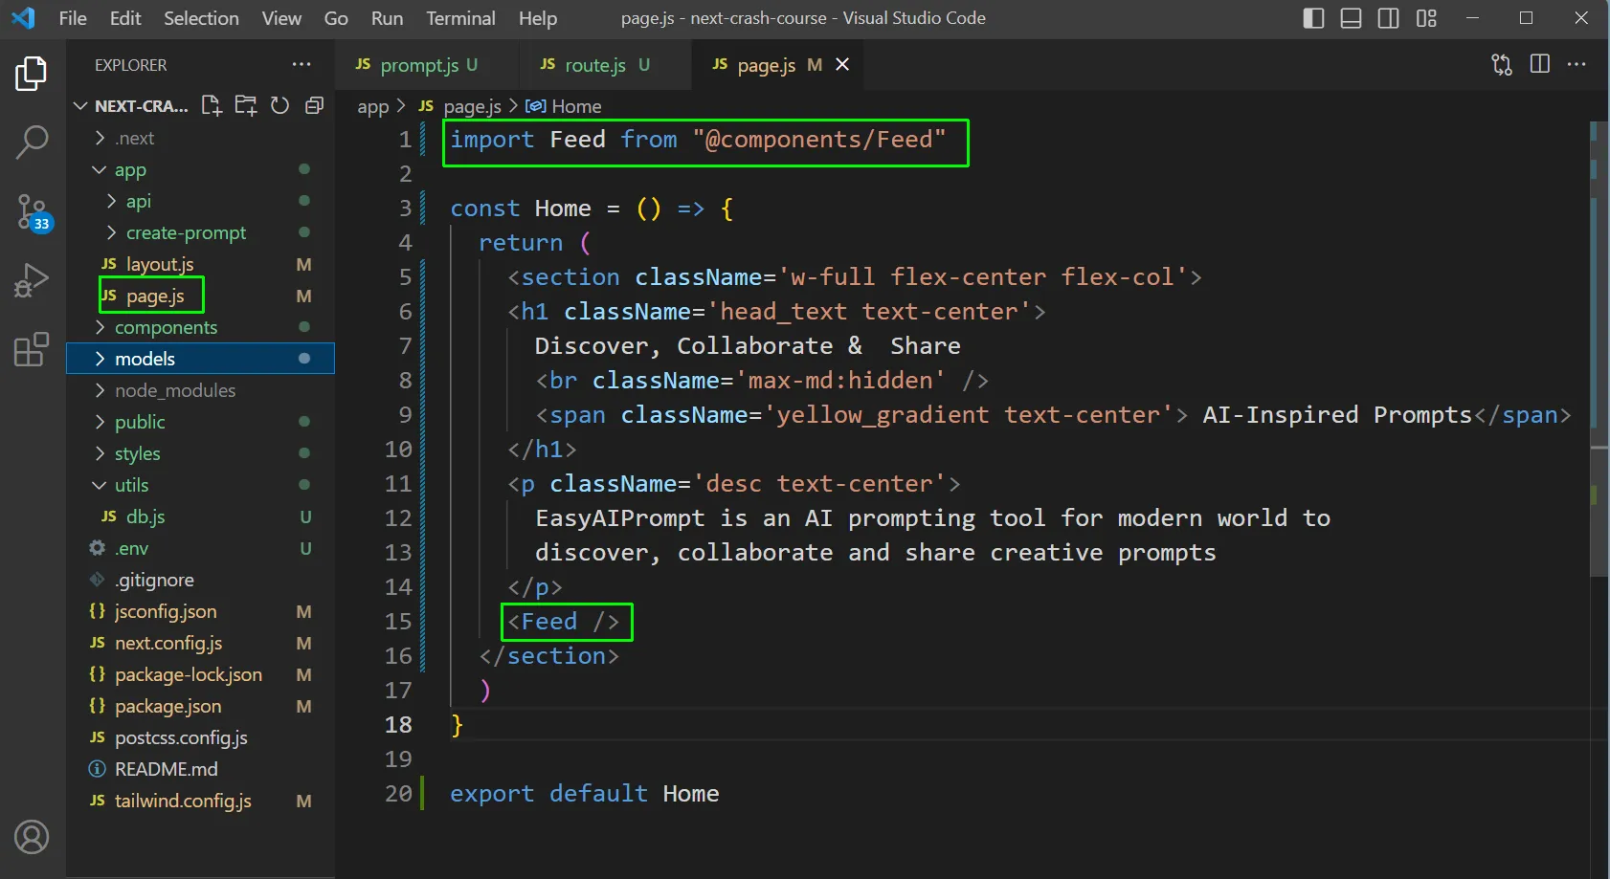Toggle the bottom panel layout icon

coord(1352,18)
